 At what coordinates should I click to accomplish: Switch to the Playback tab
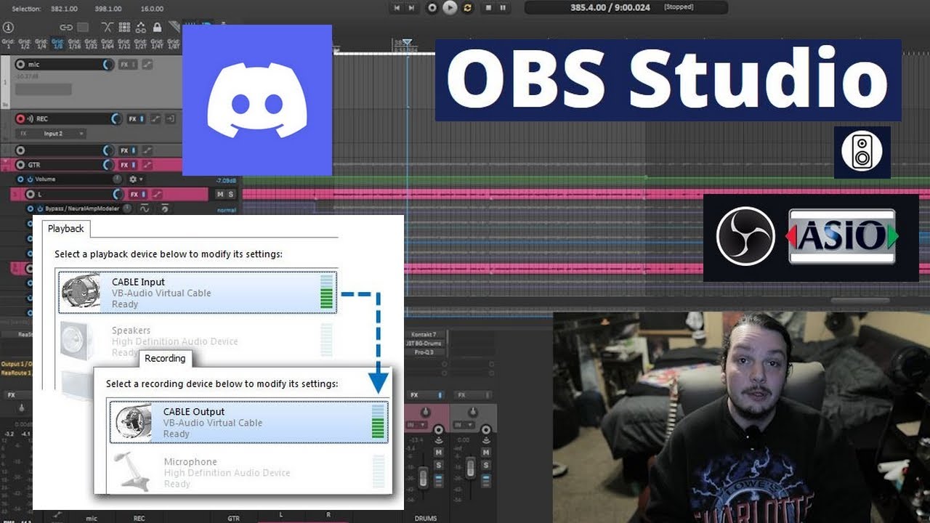(66, 228)
